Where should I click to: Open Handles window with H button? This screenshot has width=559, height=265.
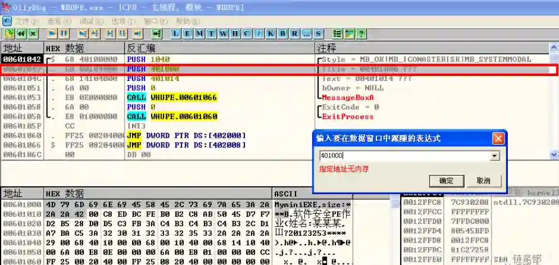pyautogui.click(x=235, y=34)
